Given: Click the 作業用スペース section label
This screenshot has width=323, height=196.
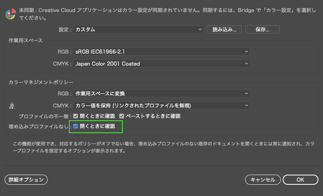Looking at the screenshot, I should [26, 40].
